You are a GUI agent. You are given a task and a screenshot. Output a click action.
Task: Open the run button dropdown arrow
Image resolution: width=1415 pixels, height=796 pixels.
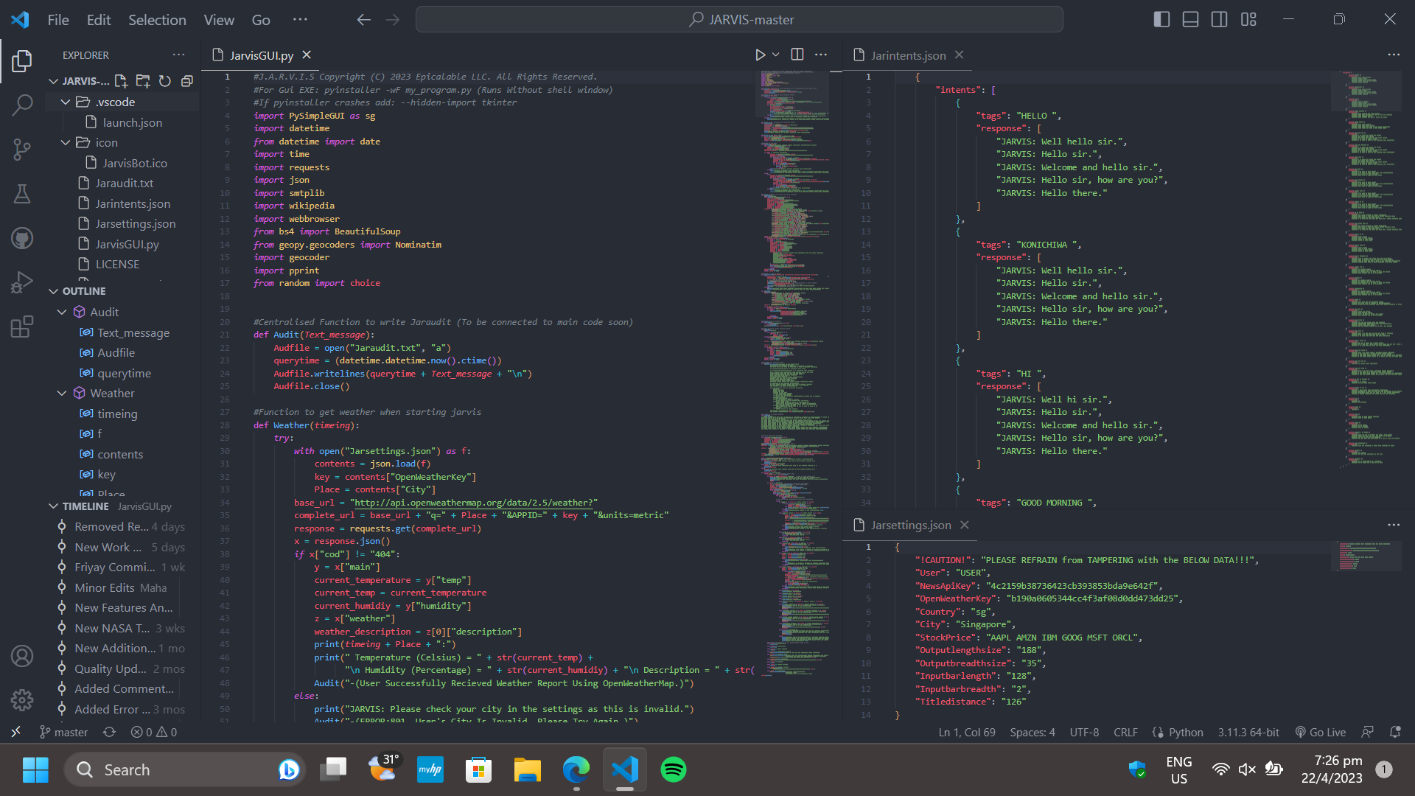pyautogui.click(x=776, y=55)
